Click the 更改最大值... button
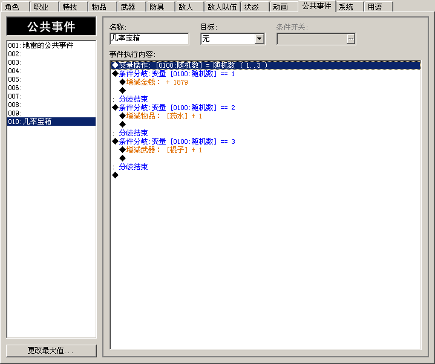435x364 pixels. [51, 351]
